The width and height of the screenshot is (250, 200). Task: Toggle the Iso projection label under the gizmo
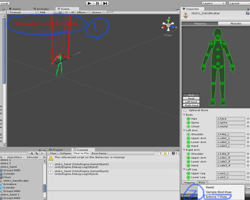pos(167,35)
